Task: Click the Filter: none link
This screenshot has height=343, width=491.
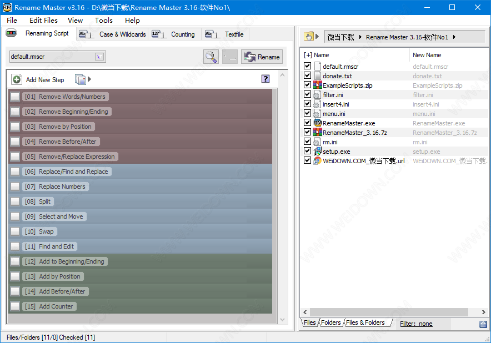Action: coord(416,324)
